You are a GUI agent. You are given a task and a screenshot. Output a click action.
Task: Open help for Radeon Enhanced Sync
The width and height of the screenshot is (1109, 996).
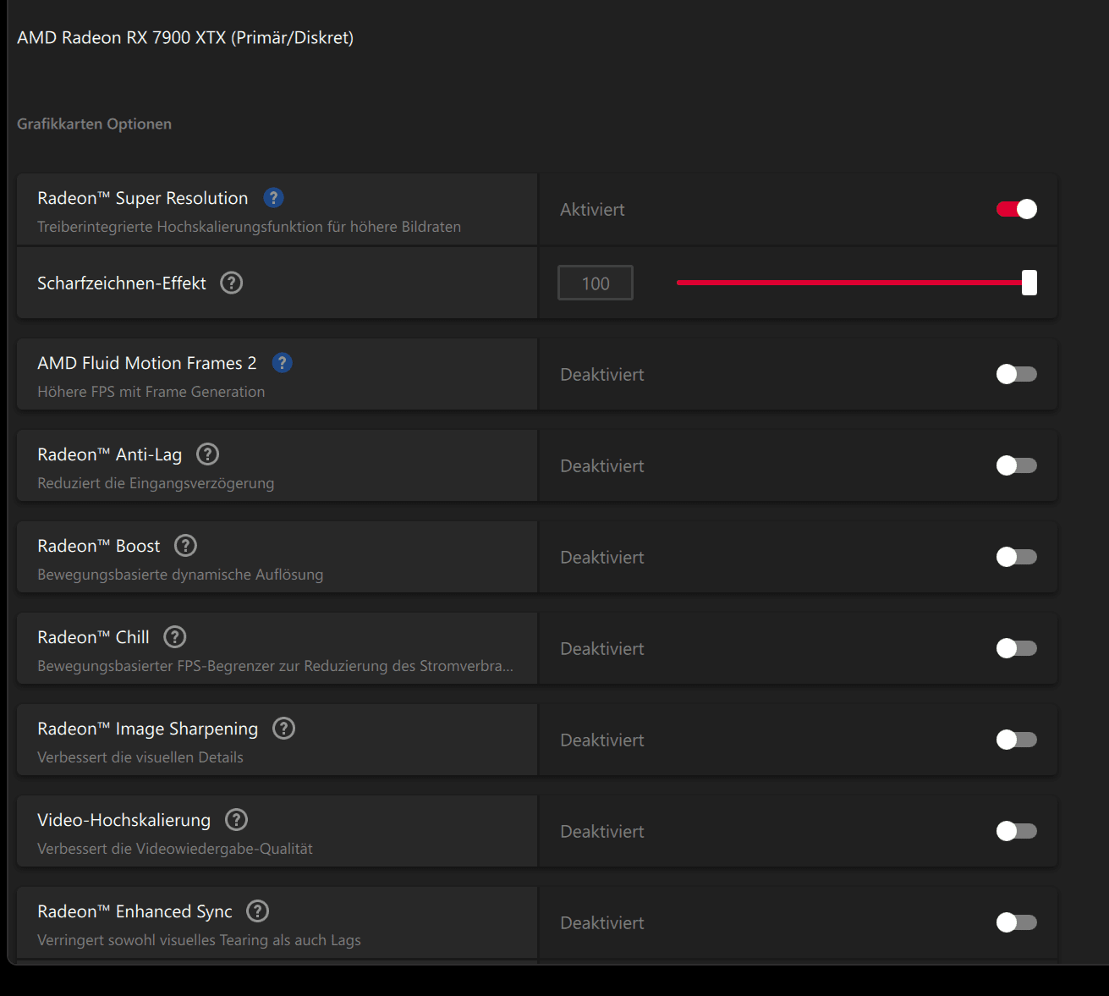coord(258,911)
